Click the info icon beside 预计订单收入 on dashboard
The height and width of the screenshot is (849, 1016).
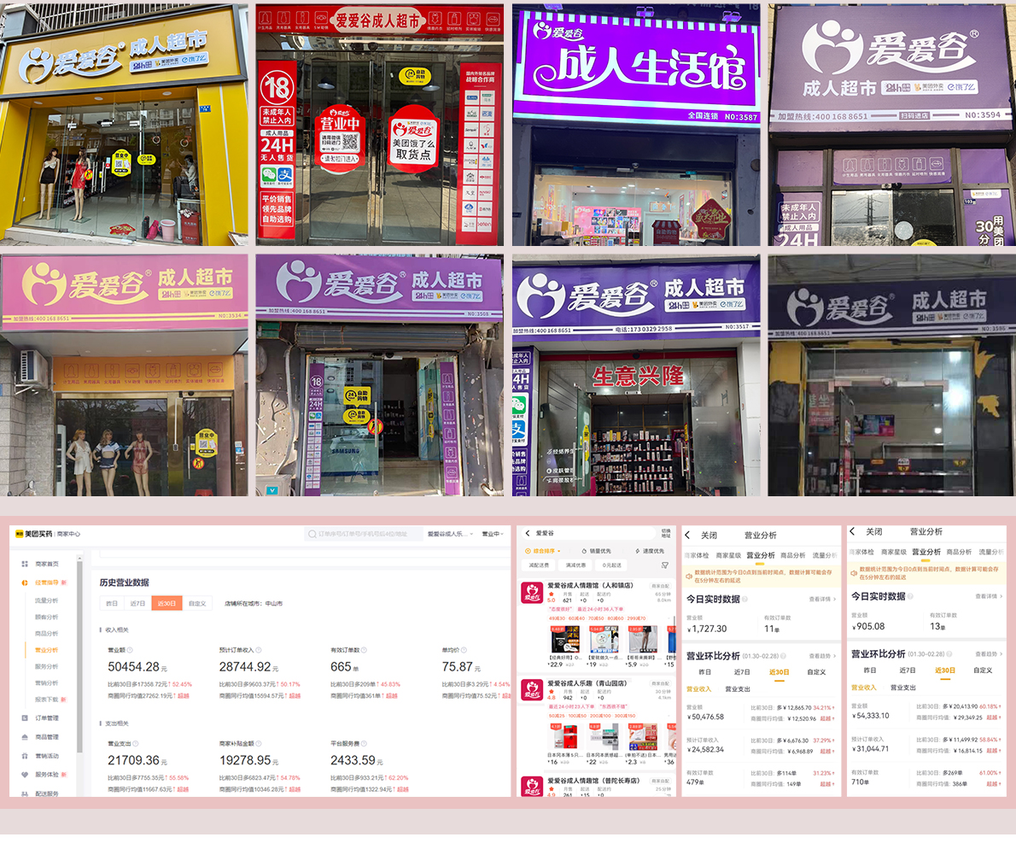259,650
